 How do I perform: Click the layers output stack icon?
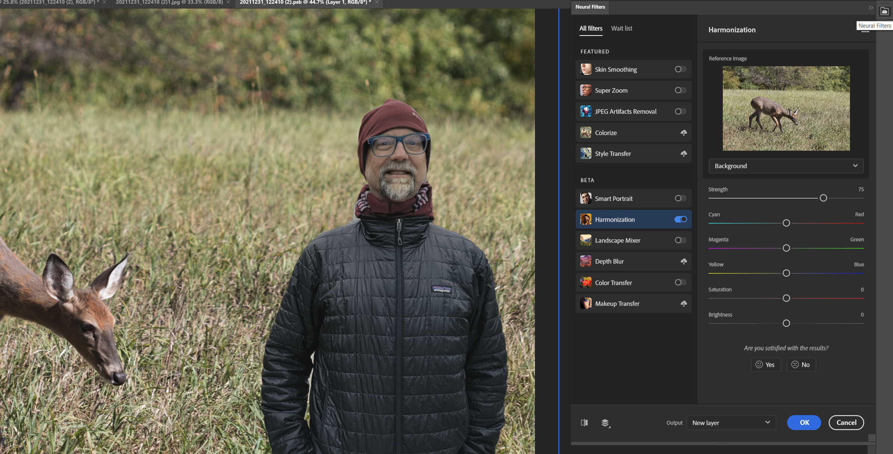pos(605,422)
